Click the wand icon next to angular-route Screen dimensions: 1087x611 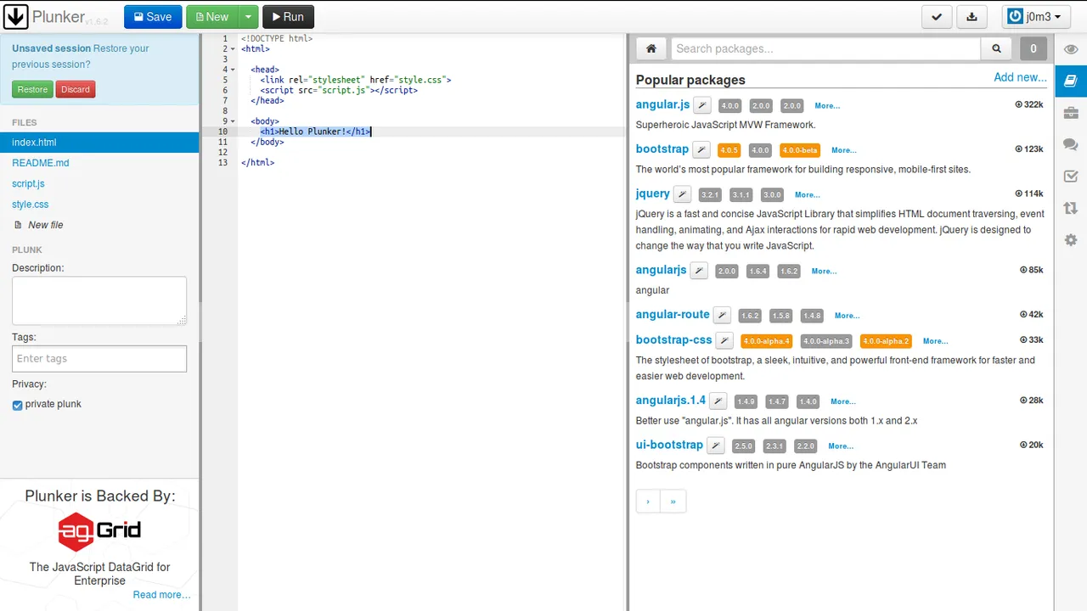[x=722, y=315]
